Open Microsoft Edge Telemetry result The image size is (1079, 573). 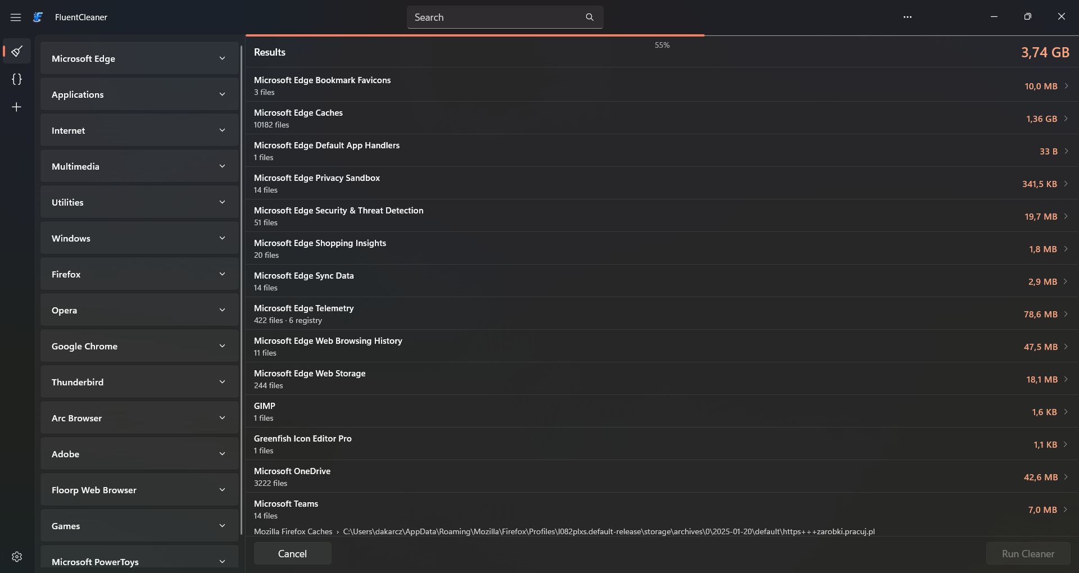[x=661, y=313]
